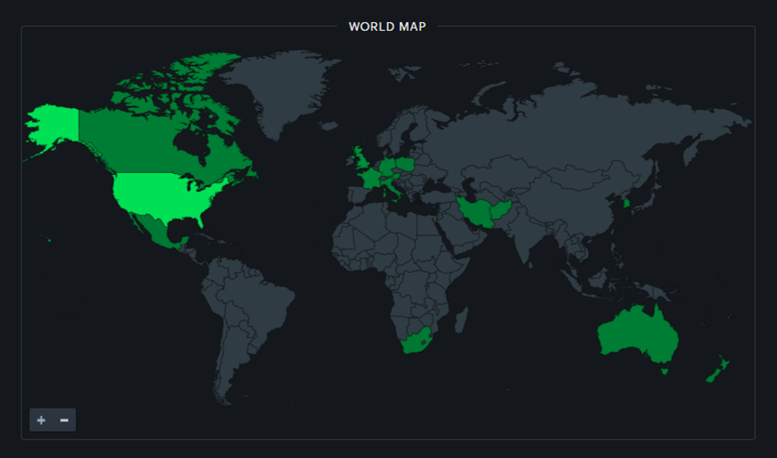
Task: Click the zoom in plus button
Action: coord(41,420)
